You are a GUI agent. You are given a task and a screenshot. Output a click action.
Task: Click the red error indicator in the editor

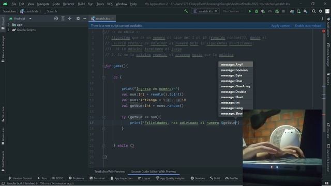click(x=324, y=31)
